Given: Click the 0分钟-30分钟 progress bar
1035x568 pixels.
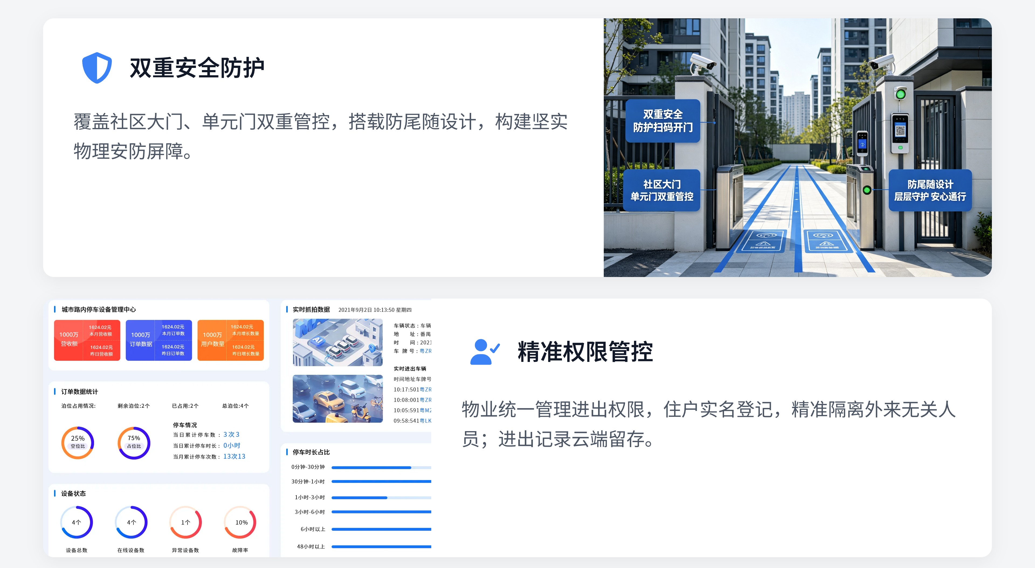Looking at the screenshot, I should point(381,467).
